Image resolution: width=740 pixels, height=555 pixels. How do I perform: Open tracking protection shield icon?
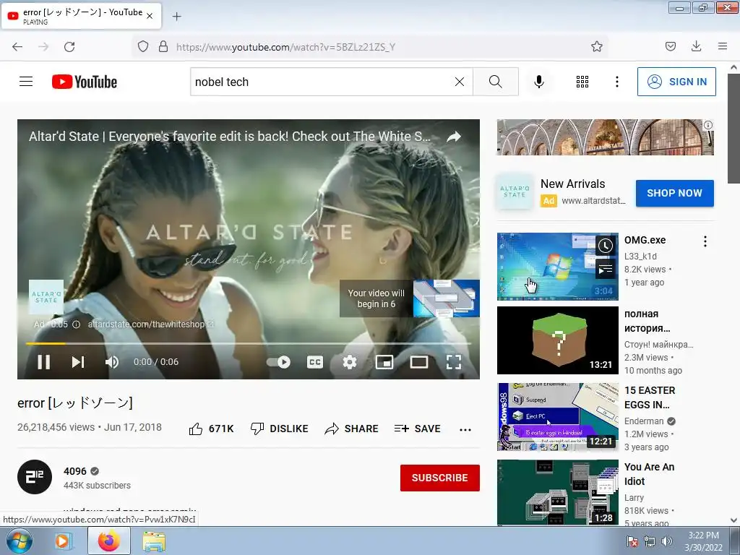coord(143,47)
